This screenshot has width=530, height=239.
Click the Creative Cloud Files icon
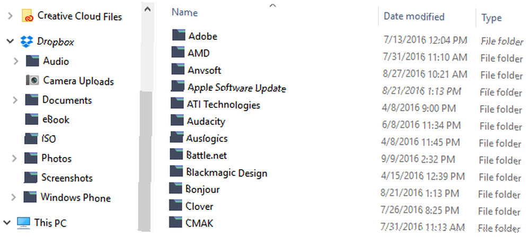click(28, 15)
